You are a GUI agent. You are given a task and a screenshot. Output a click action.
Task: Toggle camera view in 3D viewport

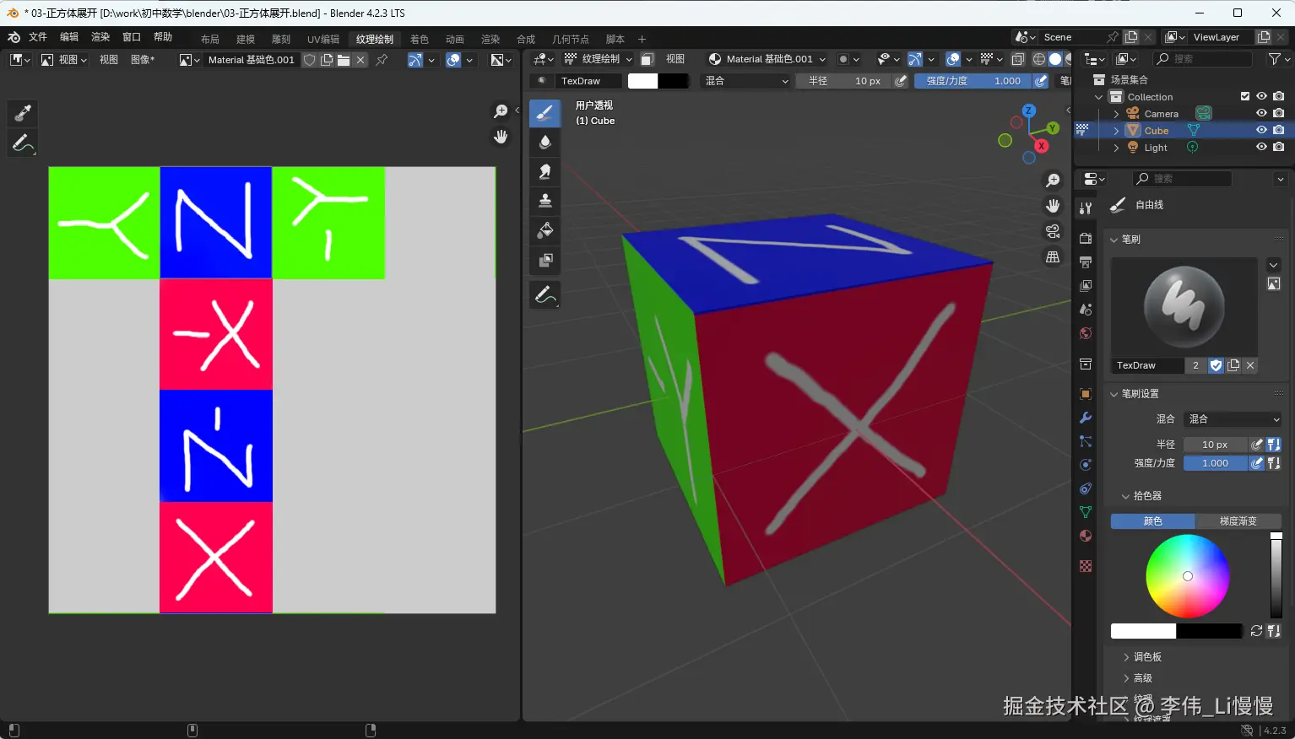(1053, 231)
